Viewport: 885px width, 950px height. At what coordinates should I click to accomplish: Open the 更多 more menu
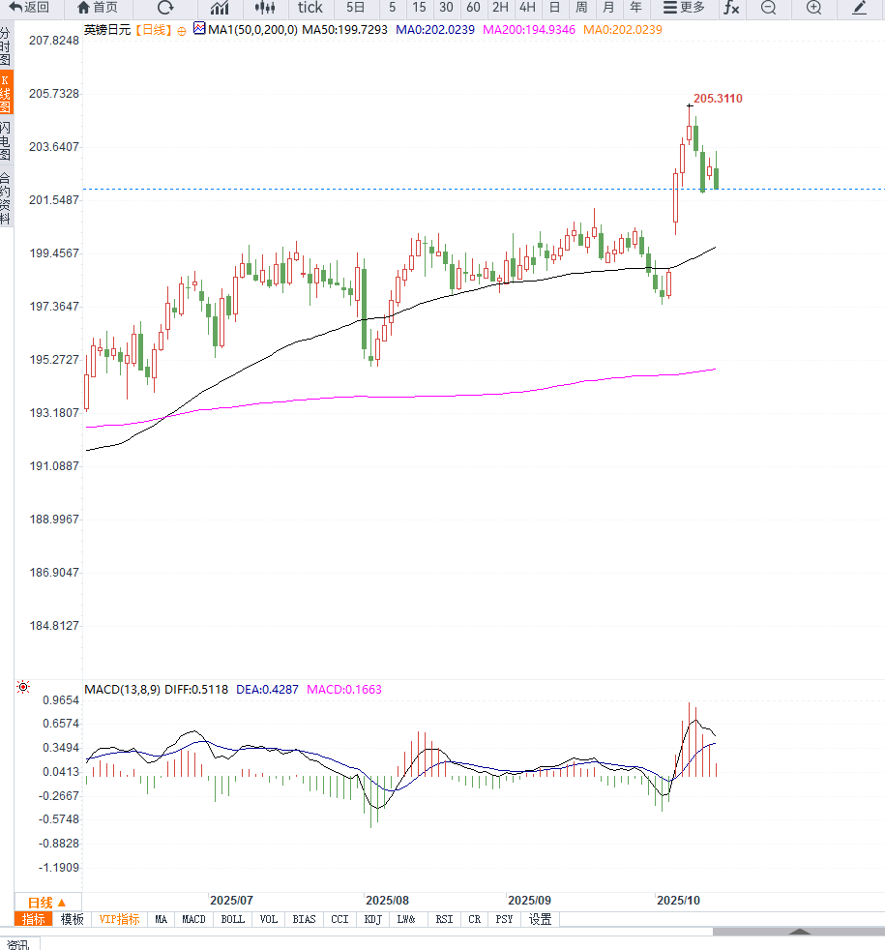pyautogui.click(x=684, y=8)
